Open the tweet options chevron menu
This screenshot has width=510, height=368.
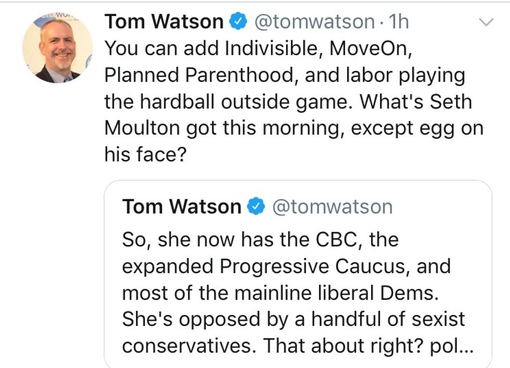[x=486, y=22]
